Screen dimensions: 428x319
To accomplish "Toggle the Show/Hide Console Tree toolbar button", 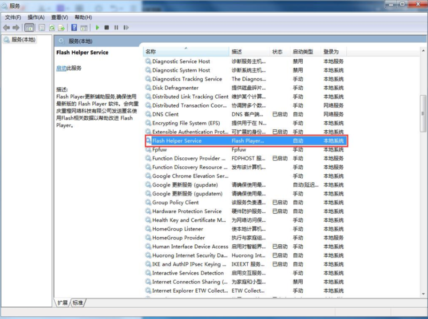I will point(30,28).
